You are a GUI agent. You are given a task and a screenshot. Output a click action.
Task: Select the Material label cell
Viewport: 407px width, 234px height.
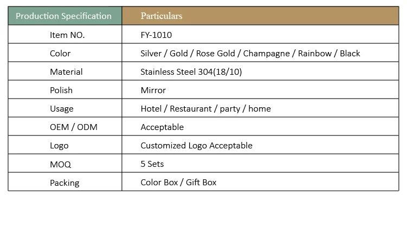pyautogui.click(x=66, y=71)
